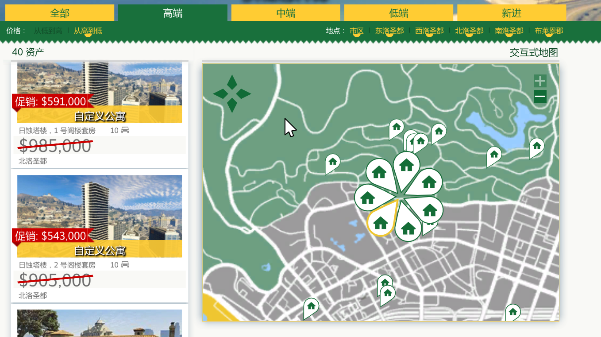The width and height of the screenshot is (601, 337).
Task: Pan the map right with the right arrow
Action: tap(243, 94)
